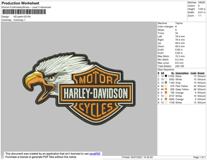Image resolution: width=207 pixels, height=160 pixels.
Task: Click the 'Grey' description in row 3
Action: point(178,83)
